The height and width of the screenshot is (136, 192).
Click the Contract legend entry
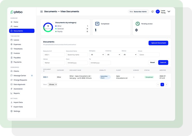click(x=72, y=29)
